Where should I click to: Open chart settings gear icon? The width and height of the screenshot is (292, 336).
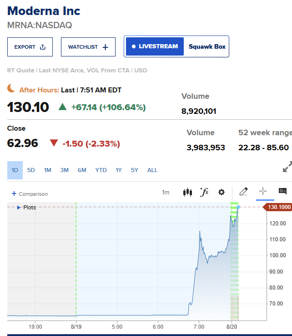[222, 192]
